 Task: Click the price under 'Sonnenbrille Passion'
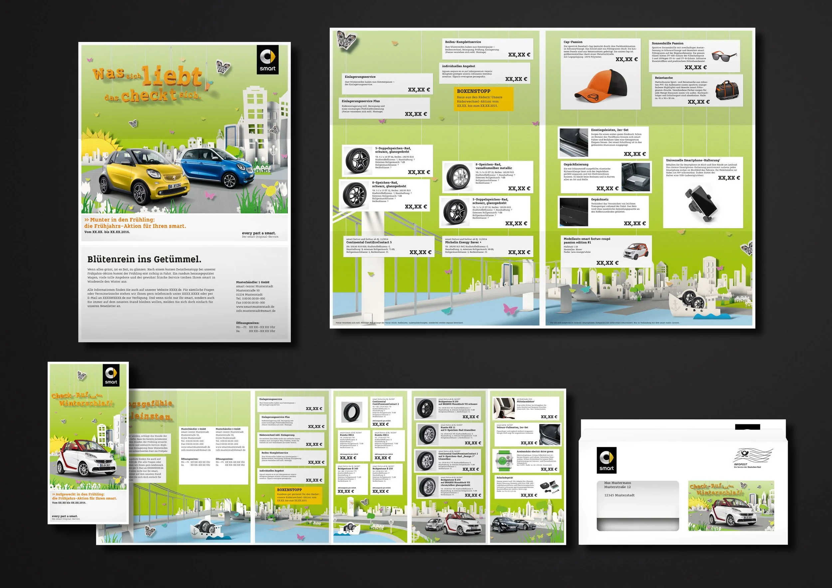coord(696,67)
